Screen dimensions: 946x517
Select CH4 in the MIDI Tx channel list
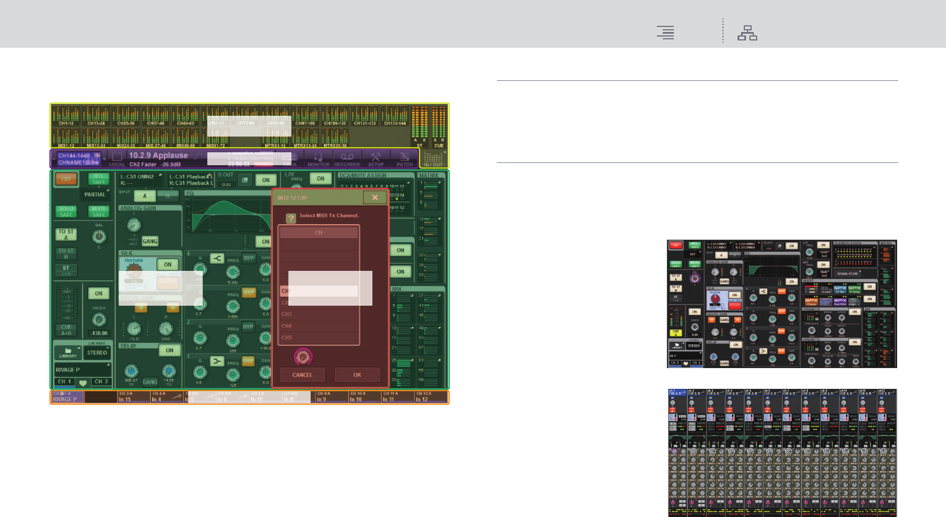[x=319, y=326]
